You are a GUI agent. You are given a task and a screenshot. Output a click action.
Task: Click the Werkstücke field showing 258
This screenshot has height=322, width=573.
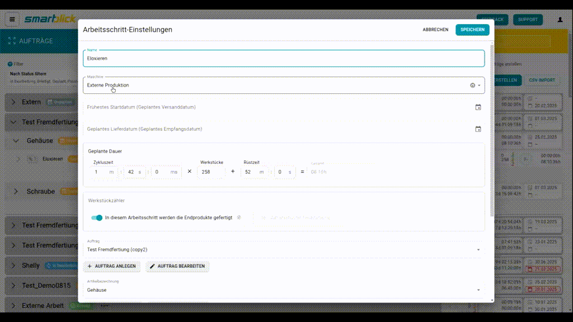tap(211, 172)
